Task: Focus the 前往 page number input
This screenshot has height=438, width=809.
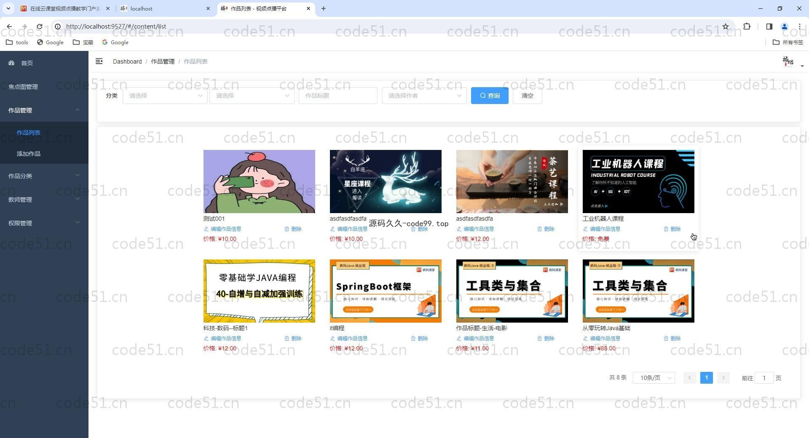Action: 764,378
